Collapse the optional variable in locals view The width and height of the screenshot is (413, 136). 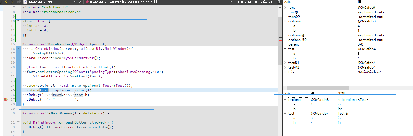click(285, 21)
